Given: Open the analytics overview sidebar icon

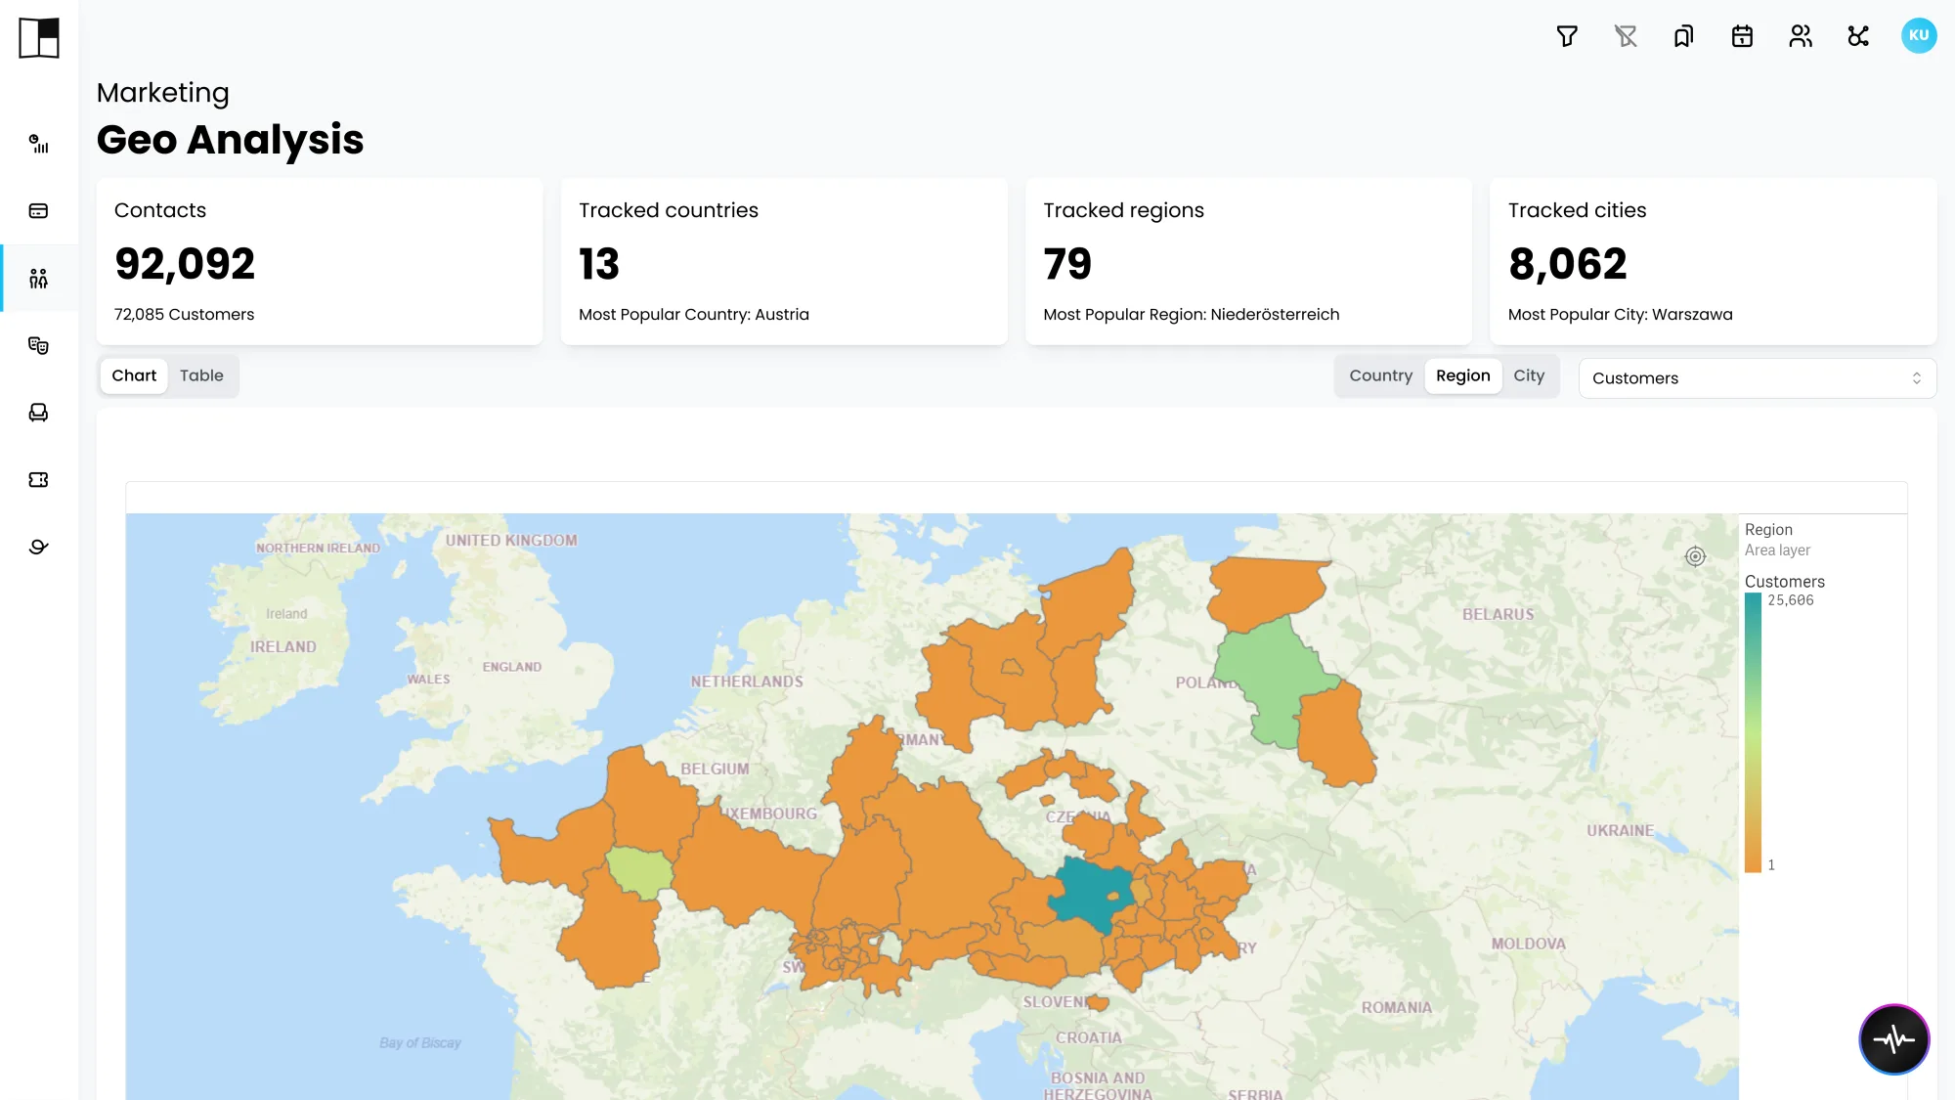Looking at the screenshot, I should [x=39, y=144].
